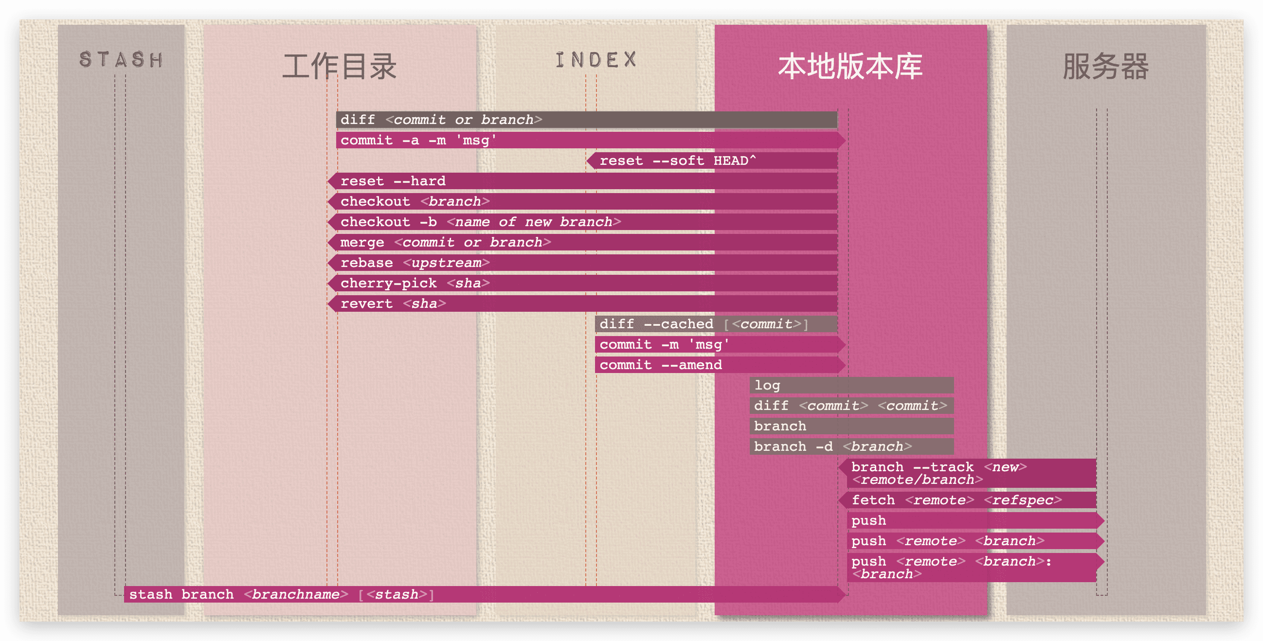Select 'checkout -b <name of new branch>'
1263x641 pixels.
[582, 222]
